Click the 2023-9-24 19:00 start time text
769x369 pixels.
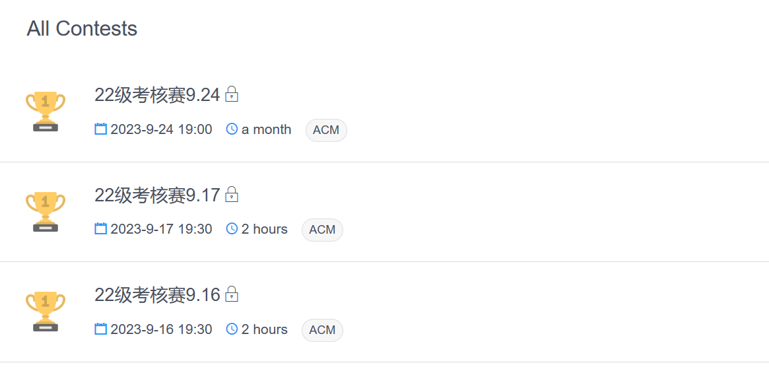pyautogui.click(x=161, y=129)
